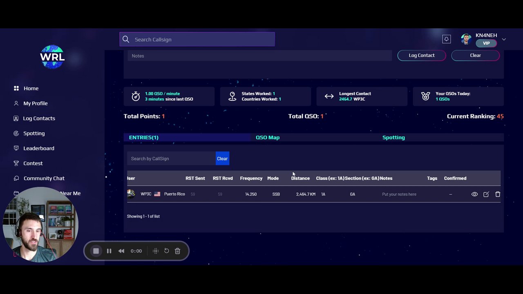Click the Frequency column header
The image size is (523, 294).
tap(251, 178)
